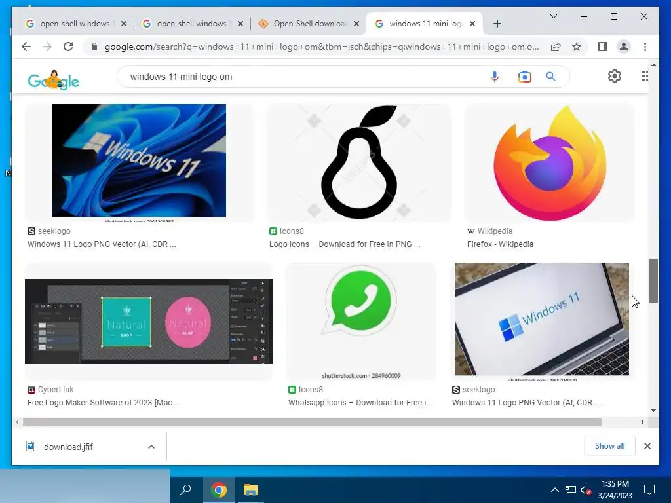This screenshot has height=503, width=671.
Task: Click the taskbar clock showing 1:35 PM
Action: (x=615, y=489)
